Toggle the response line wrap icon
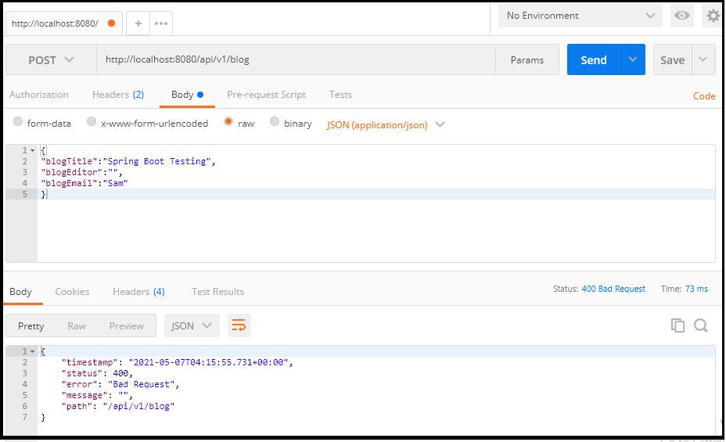This screenshot has width=726, height=442. click(x=239, y=326)
